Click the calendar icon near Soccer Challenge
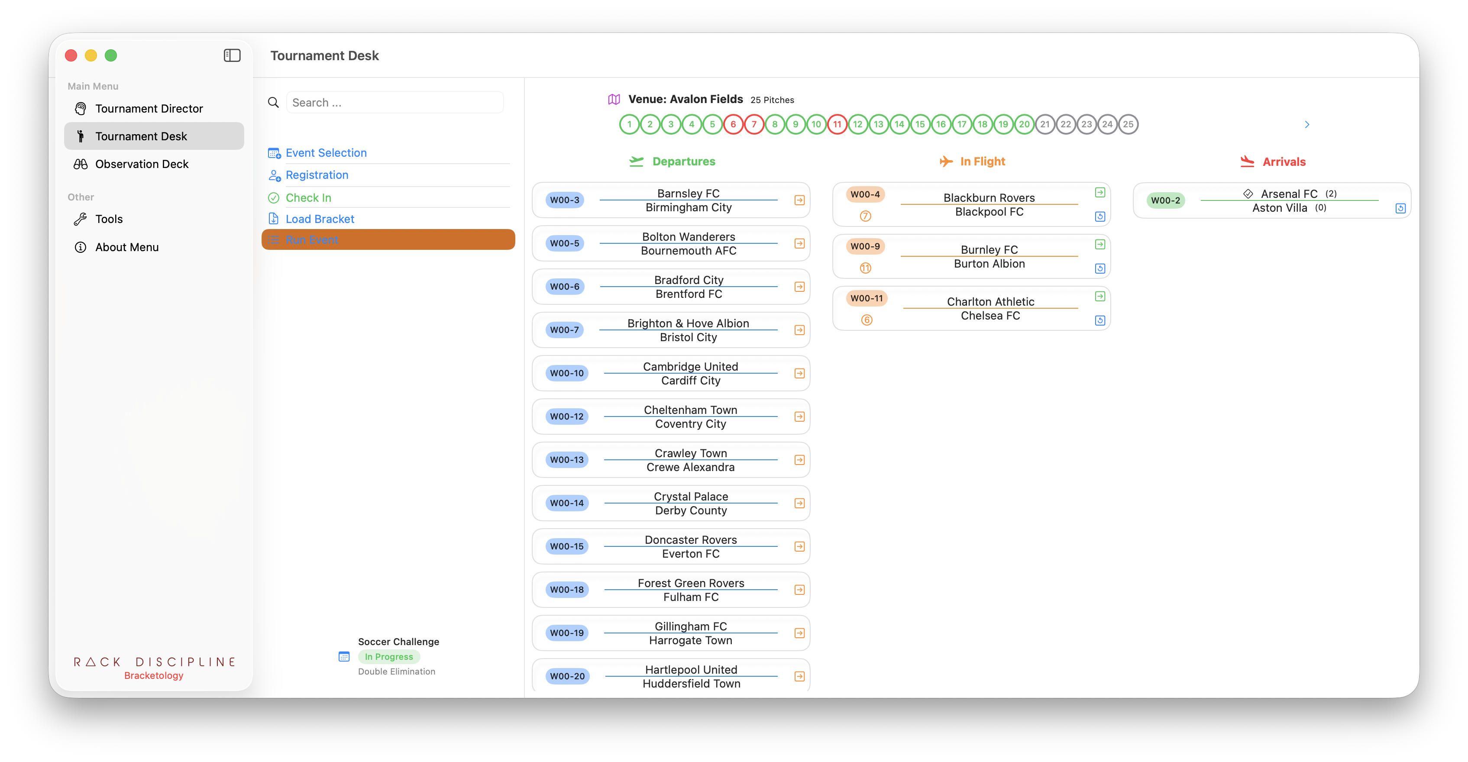 pos(344,656)
